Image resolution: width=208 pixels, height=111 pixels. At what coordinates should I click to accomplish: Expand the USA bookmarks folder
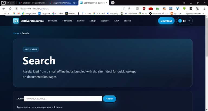[6, 13]
